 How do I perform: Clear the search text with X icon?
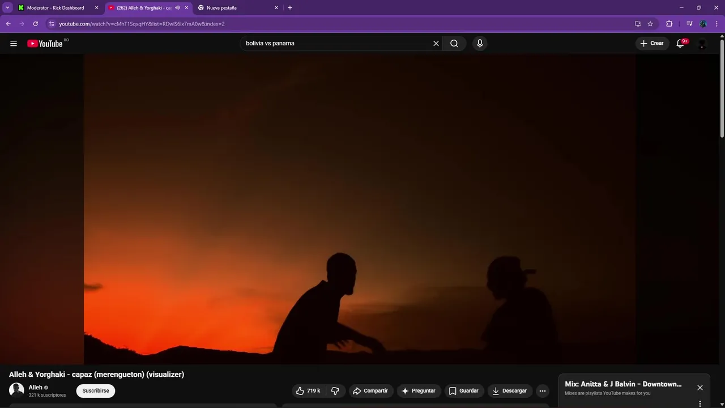point(436,43)
